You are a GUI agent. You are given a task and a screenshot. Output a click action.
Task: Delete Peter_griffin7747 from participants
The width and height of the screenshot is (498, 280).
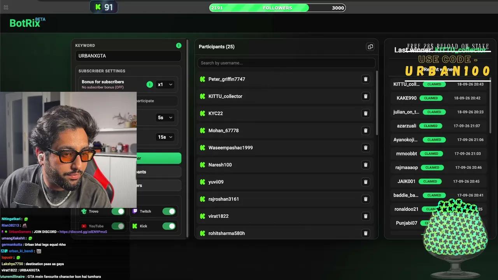pyautogui.click(x=365, y=79)
